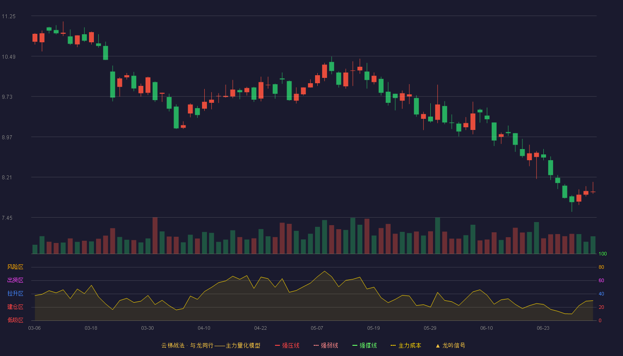Toggle the 龙吟信号 legend triangle

[x=450, y=345]
